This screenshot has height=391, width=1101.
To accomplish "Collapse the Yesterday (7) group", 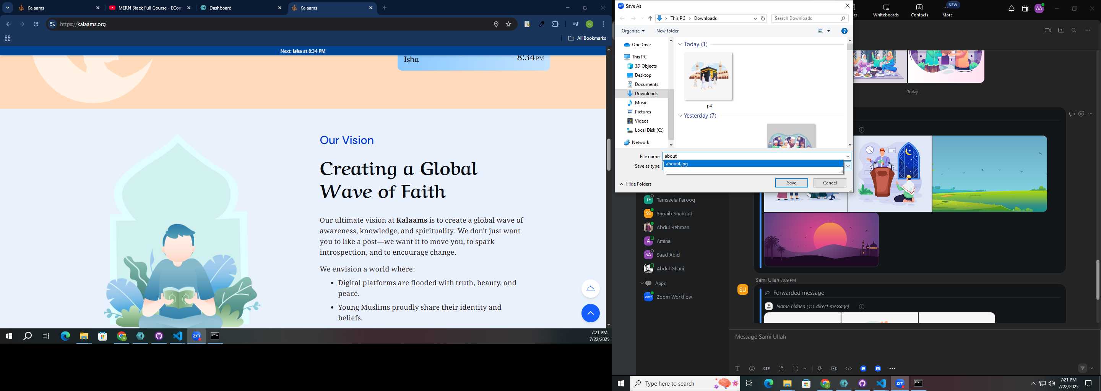I will (x=680, y=116).
